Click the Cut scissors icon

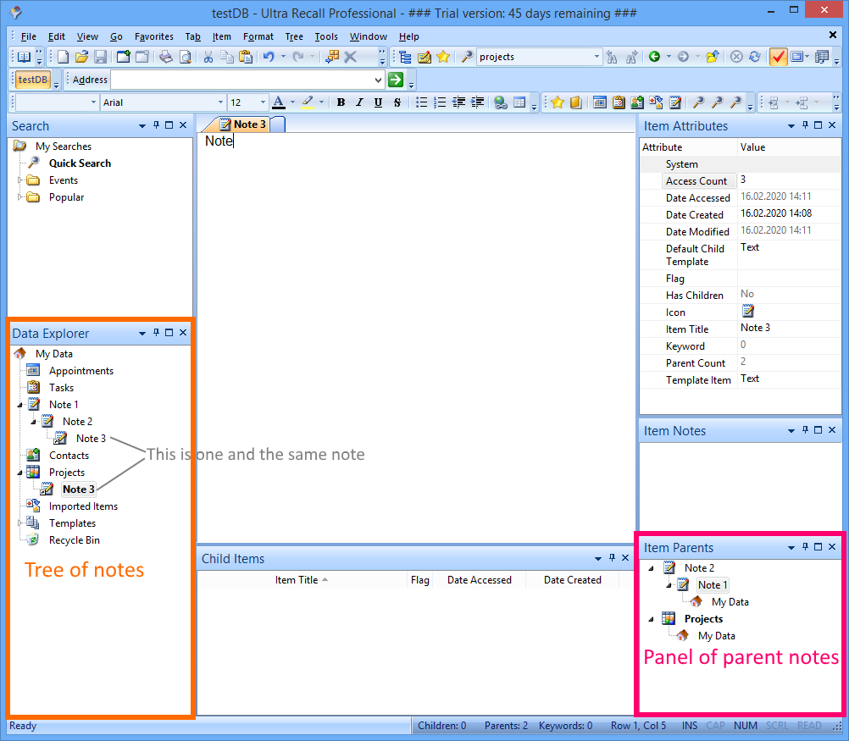pos(208,57)
